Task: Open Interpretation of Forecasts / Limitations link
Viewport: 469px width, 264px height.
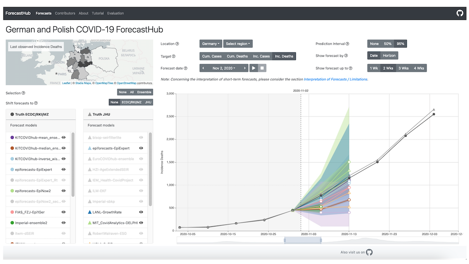Action: click(336, 79)
